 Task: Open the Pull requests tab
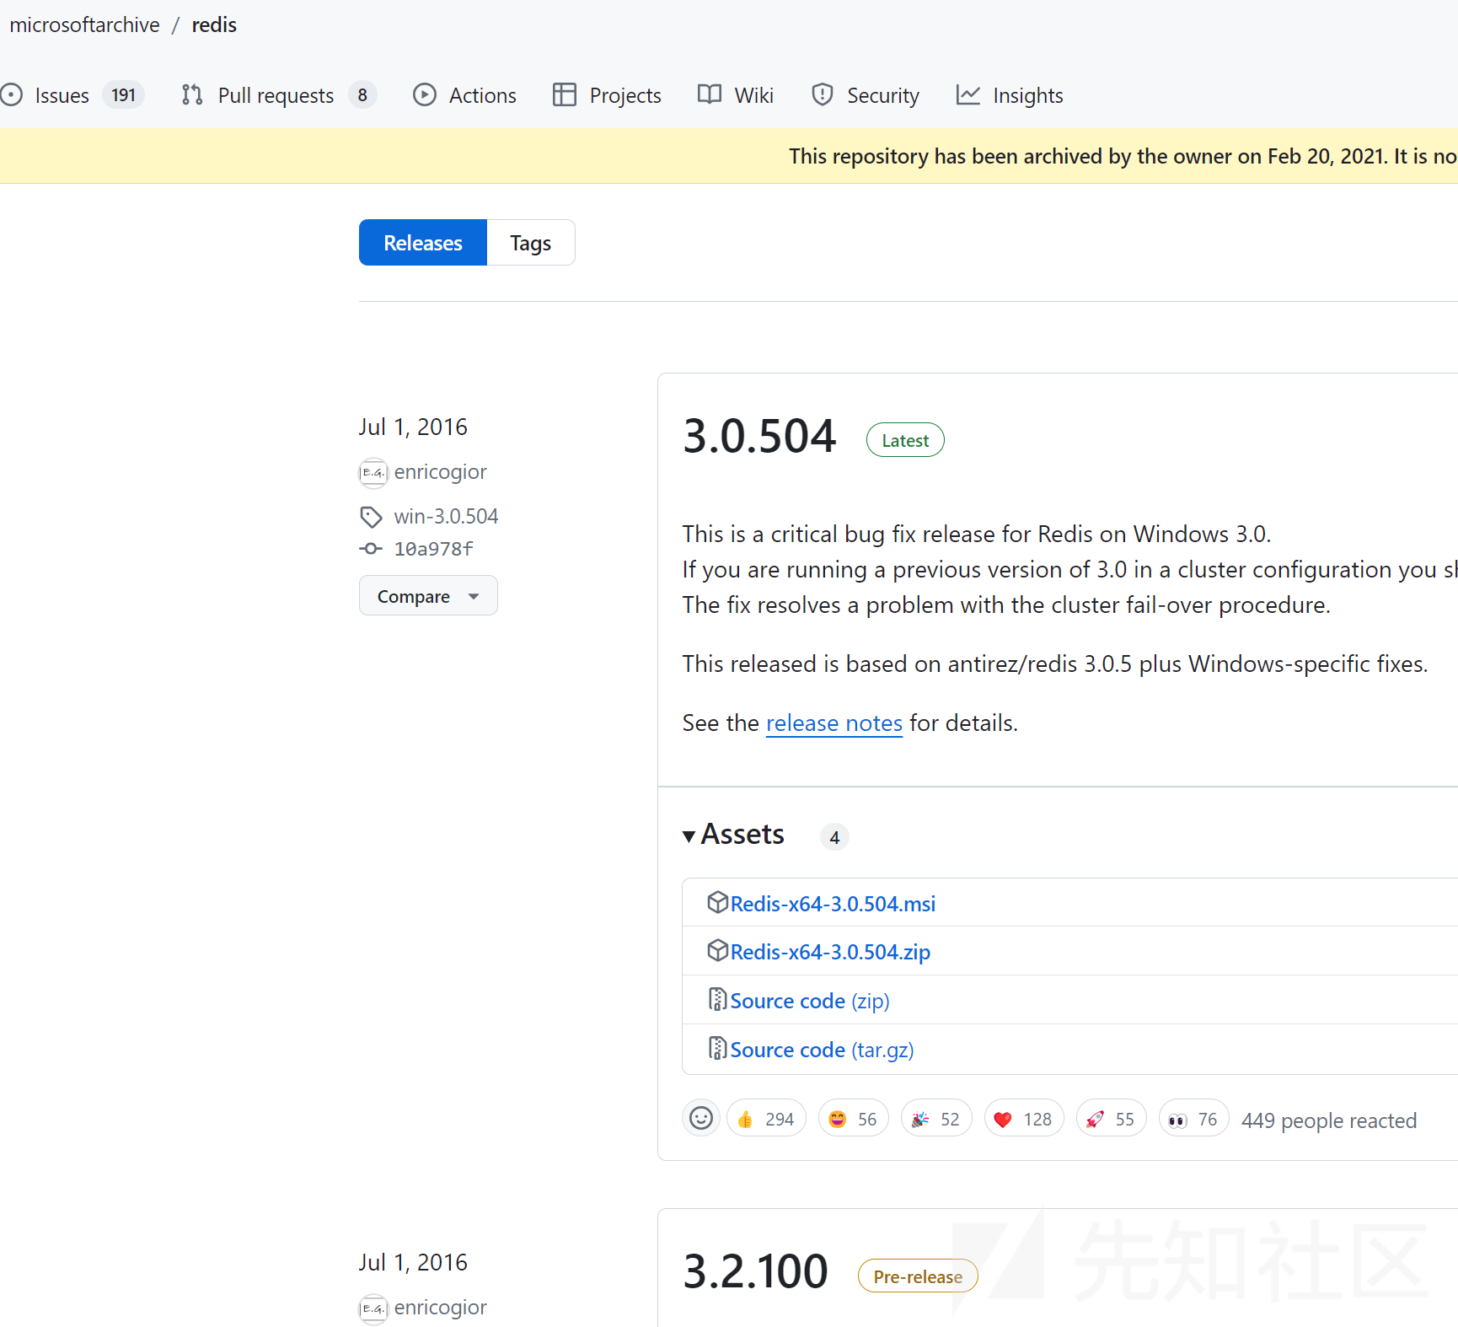click(278, 95)
